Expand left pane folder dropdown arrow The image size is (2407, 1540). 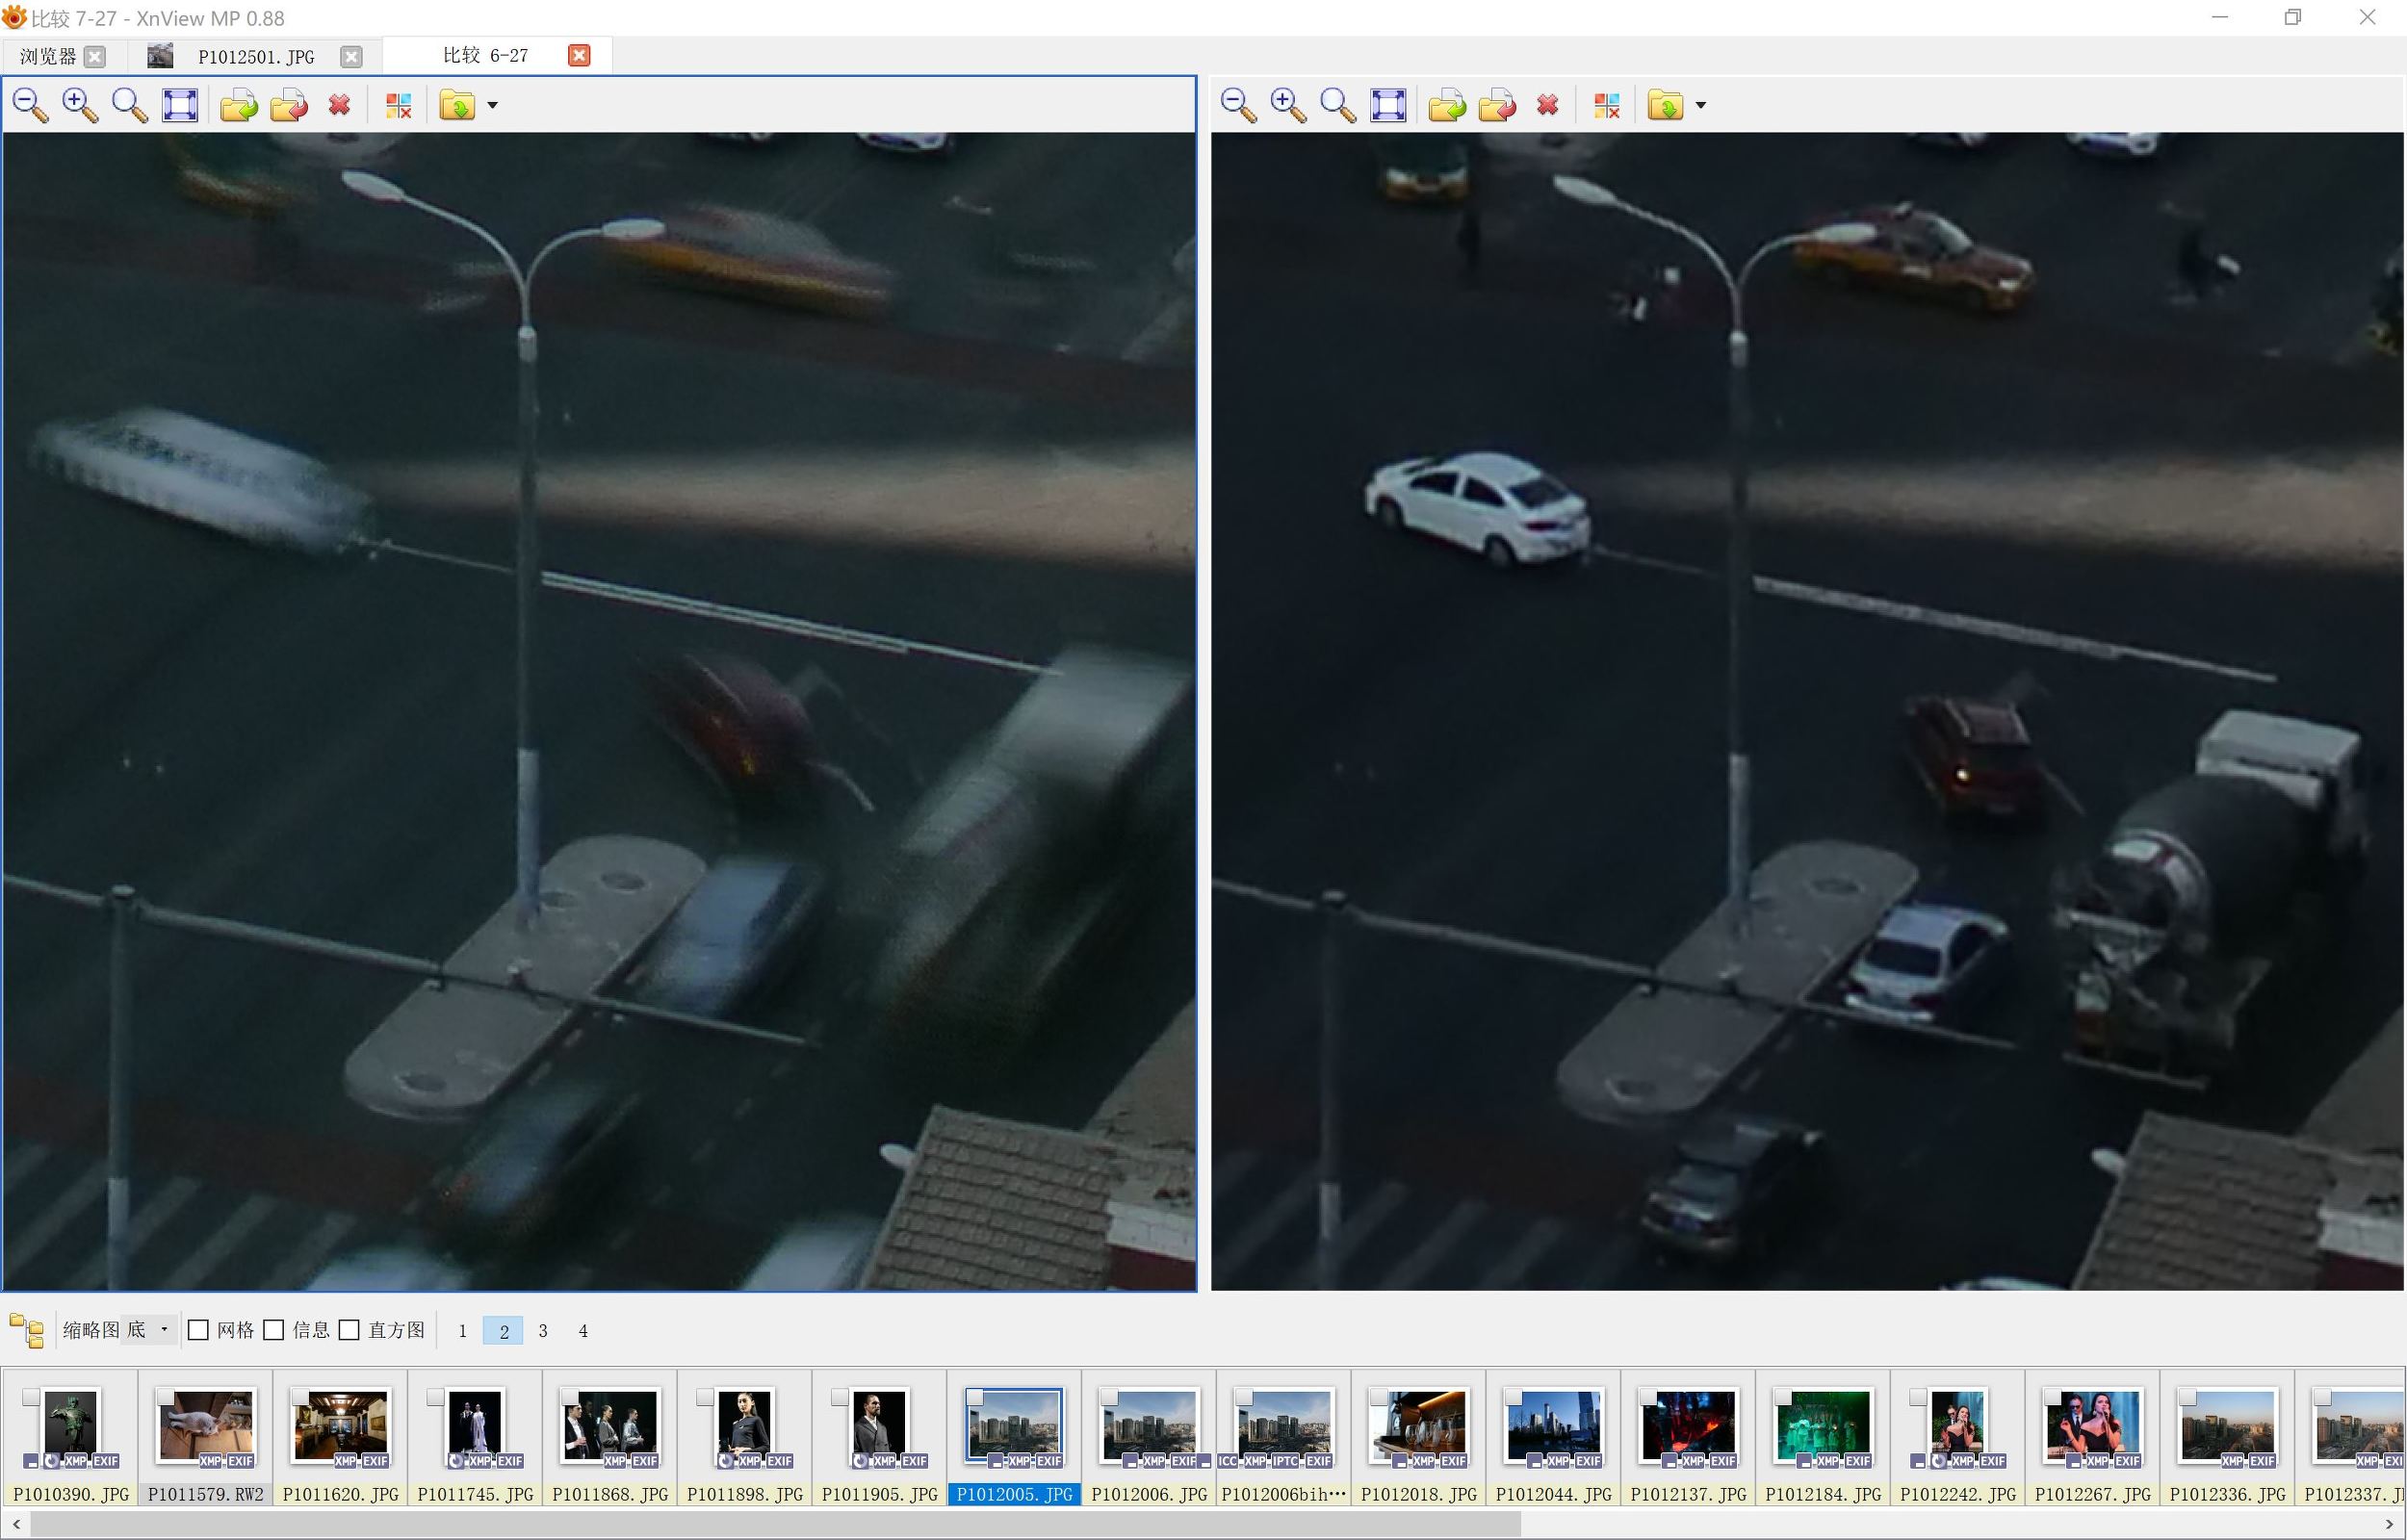tap(492, 105)
